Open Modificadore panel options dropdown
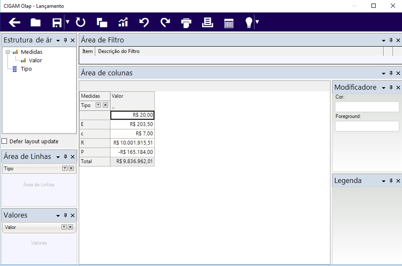The width and height of the screenshot is (402, 266). [x=383, y=88]
